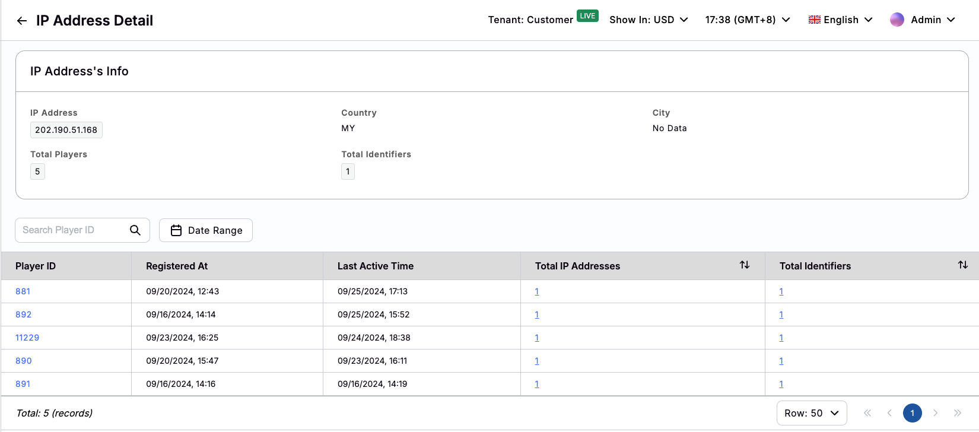Image resolution: width=979 pixels, height=432 pixels.
Task: Focus the Search Player ID field
Action: [x=71, y=230]
